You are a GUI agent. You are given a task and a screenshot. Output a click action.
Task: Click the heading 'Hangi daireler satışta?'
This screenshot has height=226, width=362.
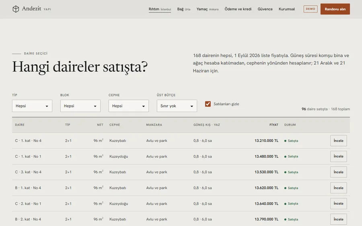[80, 67]
